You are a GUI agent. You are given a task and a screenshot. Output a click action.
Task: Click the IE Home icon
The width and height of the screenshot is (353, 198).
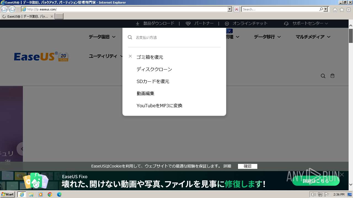[335, 10]
